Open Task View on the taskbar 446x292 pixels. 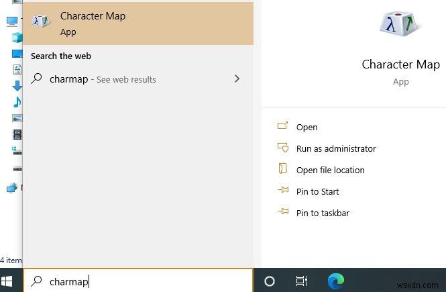point(302,281)
